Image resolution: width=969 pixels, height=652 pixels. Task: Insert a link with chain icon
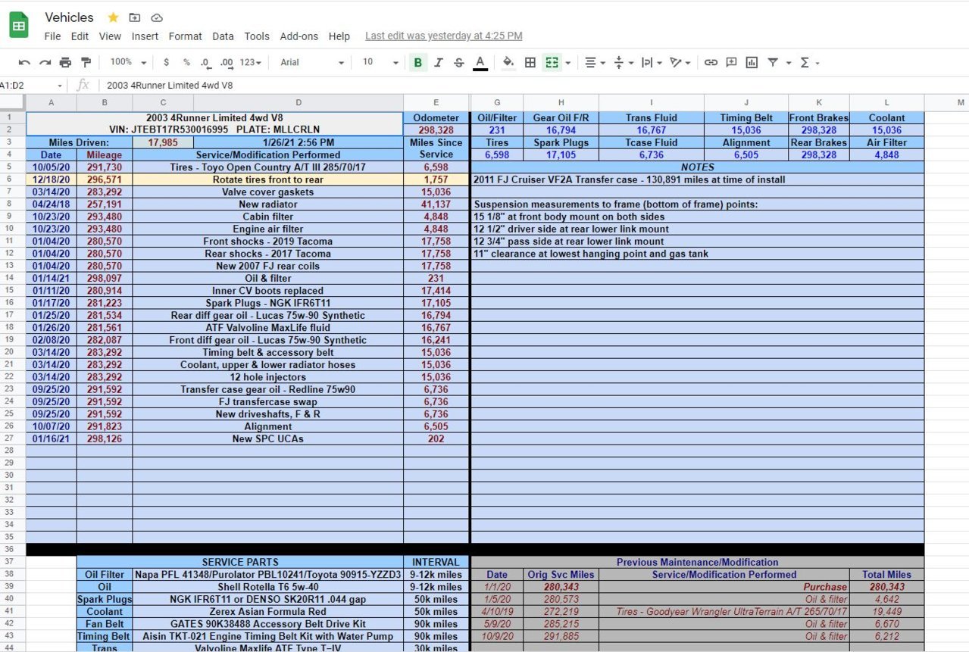pos(711,62)
